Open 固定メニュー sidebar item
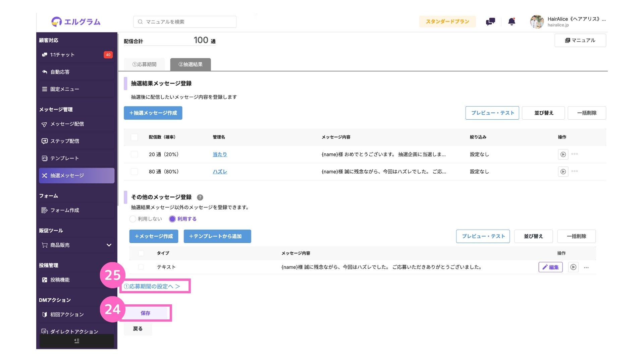The height and width of the screenshot is (362, 644). click(76, 89)
